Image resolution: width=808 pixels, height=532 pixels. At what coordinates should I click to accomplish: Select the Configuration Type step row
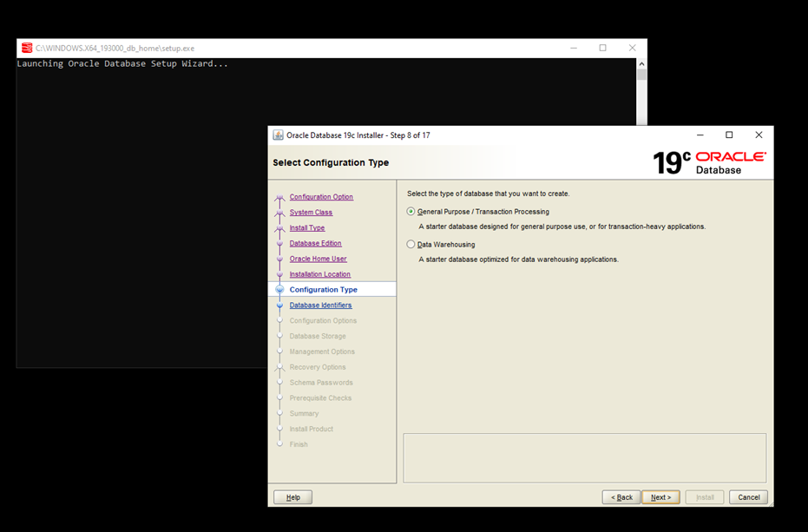pyautogui.click(x=332, y=289)
